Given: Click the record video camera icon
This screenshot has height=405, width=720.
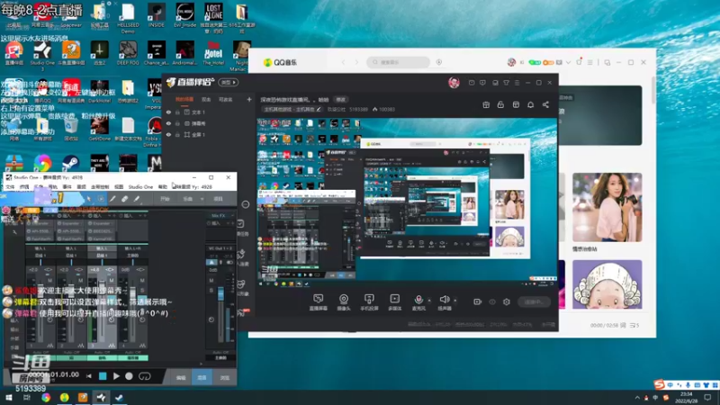Looking at the screenshot, I should (478, 301).
